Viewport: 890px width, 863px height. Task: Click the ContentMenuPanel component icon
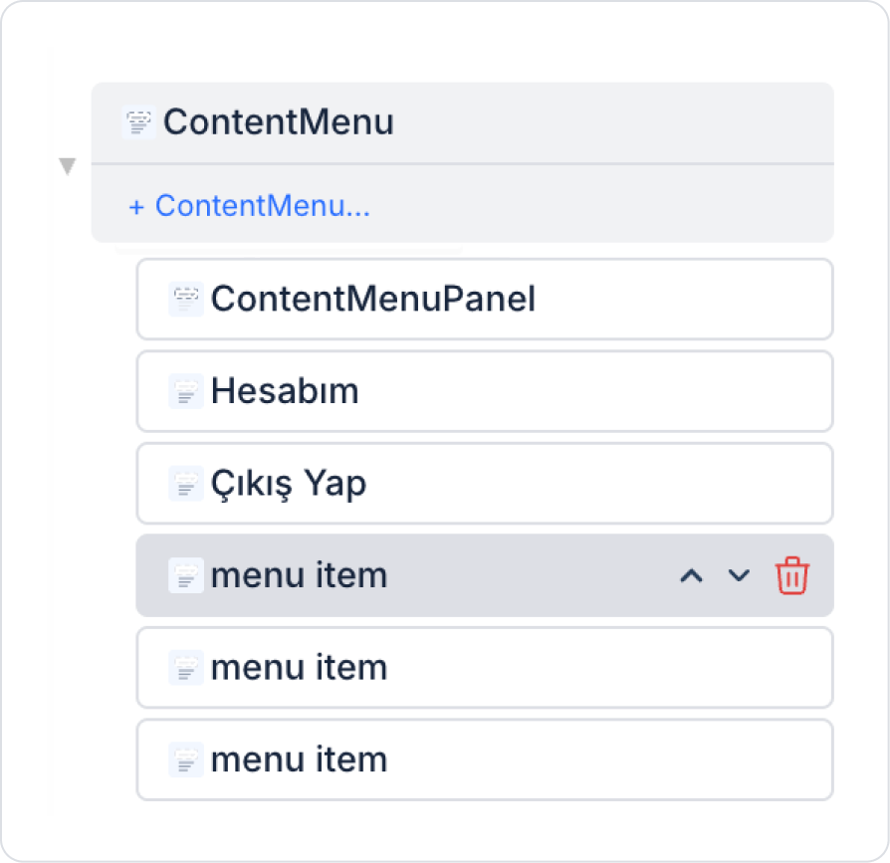tap(185, 299)
